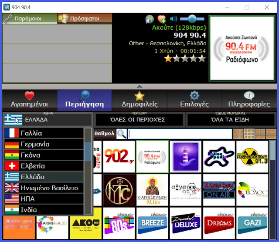Rate the station three stars
The height and width of the screenshot is (242, 279).
coord(185,58)
